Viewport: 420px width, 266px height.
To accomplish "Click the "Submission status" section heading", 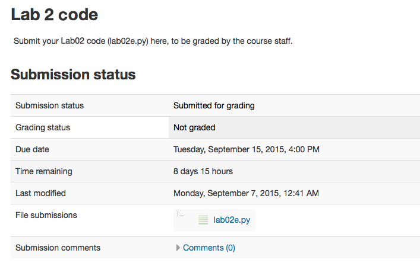I will click(73, 75).
